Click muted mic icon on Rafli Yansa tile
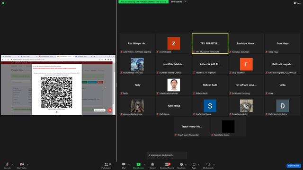 pyautogui.click(x=158, y=114)
